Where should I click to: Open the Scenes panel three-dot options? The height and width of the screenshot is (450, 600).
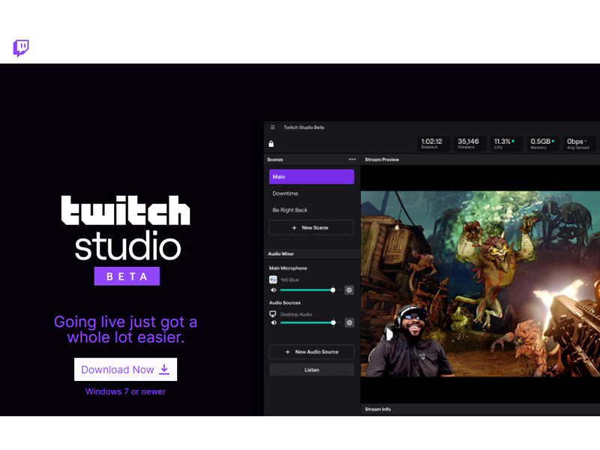tap(352, 159)
